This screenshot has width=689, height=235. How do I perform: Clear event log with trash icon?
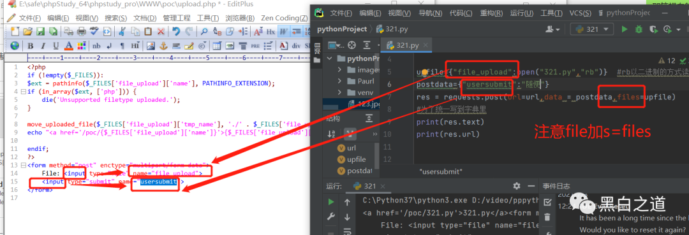[x=547, y=217]
